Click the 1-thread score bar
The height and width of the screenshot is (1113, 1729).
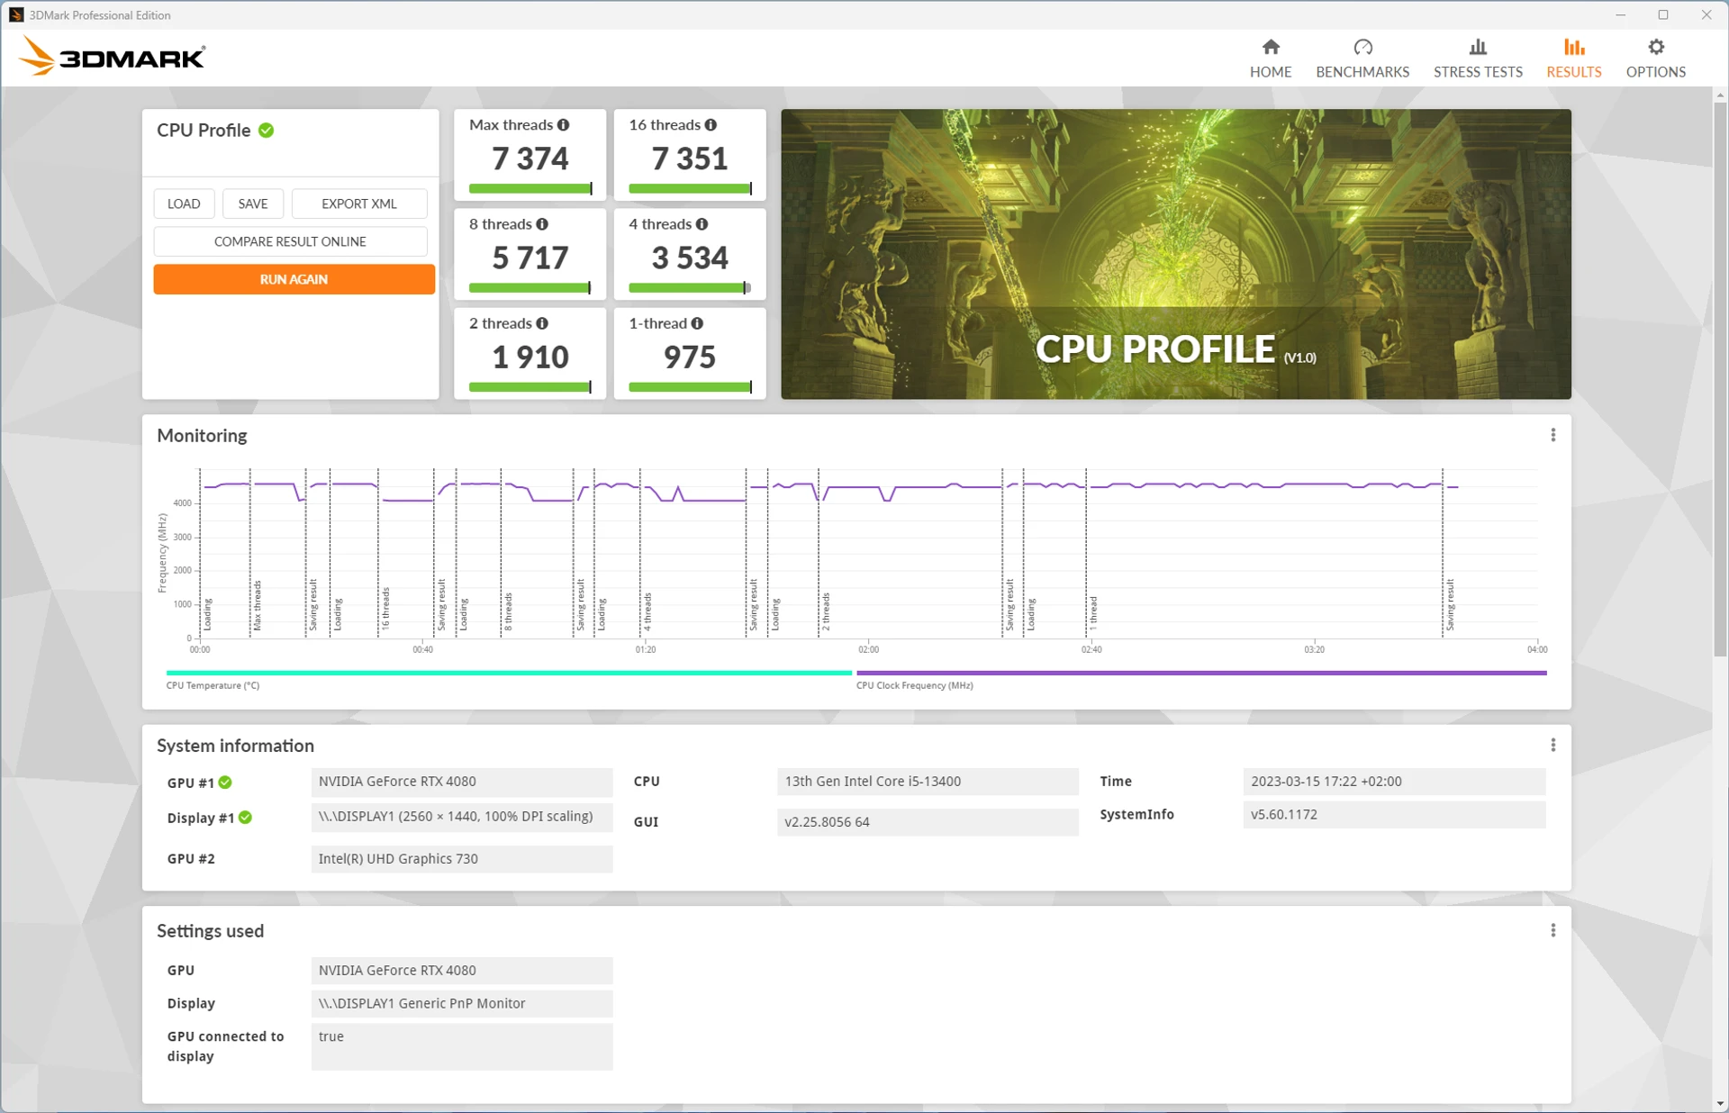[x=690, y=386]
